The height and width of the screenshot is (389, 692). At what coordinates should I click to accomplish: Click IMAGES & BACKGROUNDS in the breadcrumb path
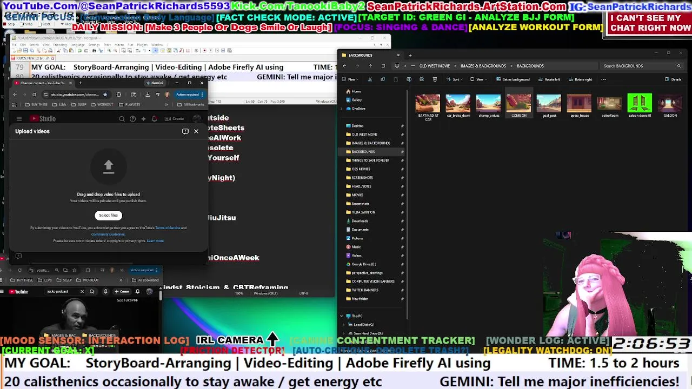(x=483, y=66)
